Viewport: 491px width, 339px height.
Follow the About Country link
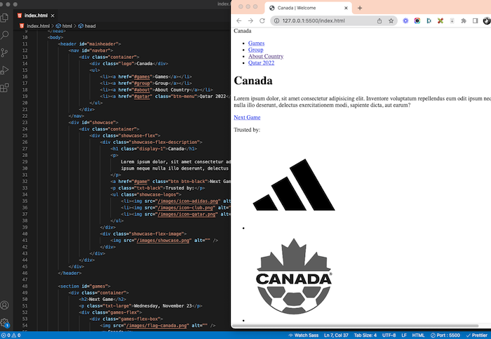(266, 56)
